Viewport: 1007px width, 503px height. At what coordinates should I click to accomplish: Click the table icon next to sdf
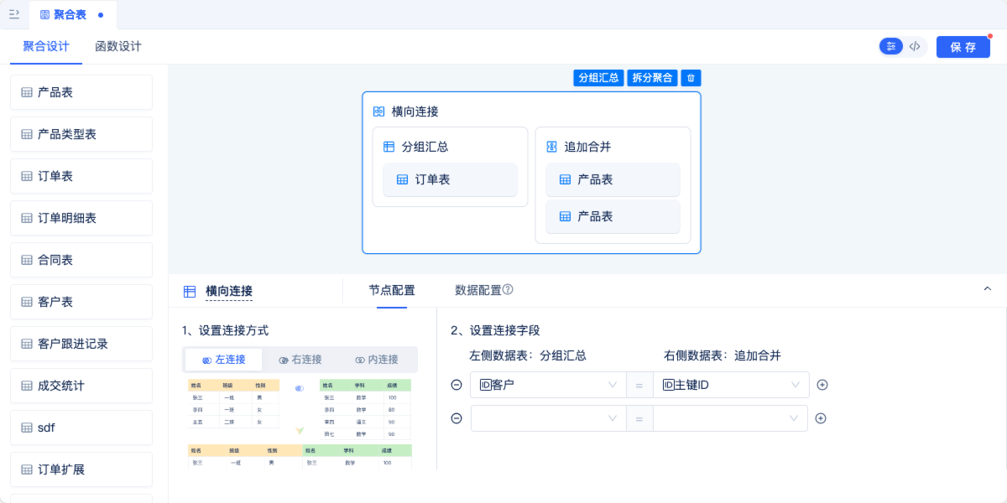click(x=27, y=428)
